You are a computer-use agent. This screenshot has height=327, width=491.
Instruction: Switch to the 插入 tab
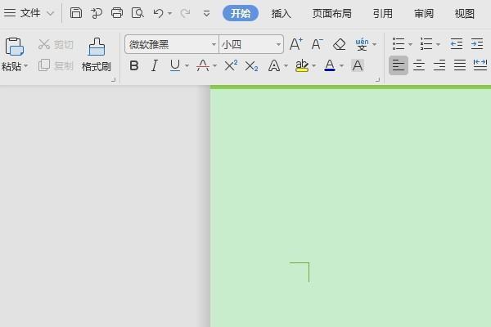[x=282, y=13]
